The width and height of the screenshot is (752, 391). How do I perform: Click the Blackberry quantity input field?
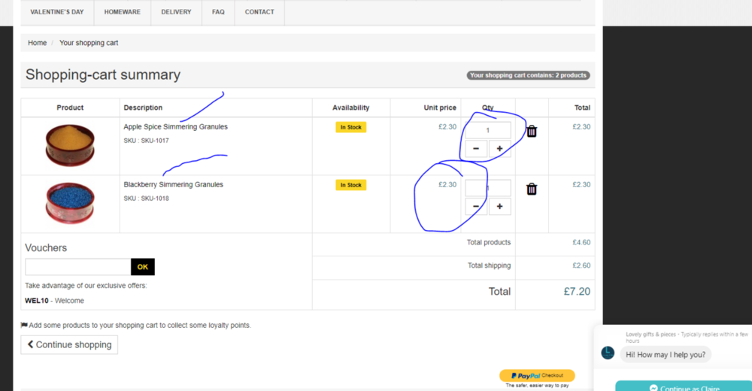point(487,188)
